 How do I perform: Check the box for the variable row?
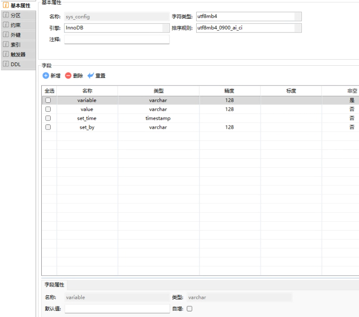47,101
